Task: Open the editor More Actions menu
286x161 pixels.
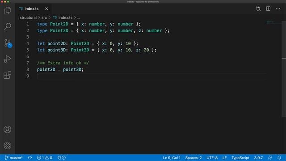Action: pos(278,9)
